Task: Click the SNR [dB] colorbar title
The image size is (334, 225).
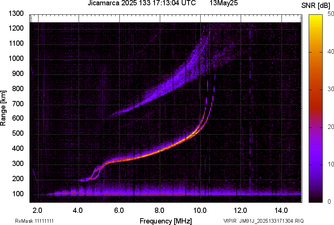Action: tap(316, 6)
